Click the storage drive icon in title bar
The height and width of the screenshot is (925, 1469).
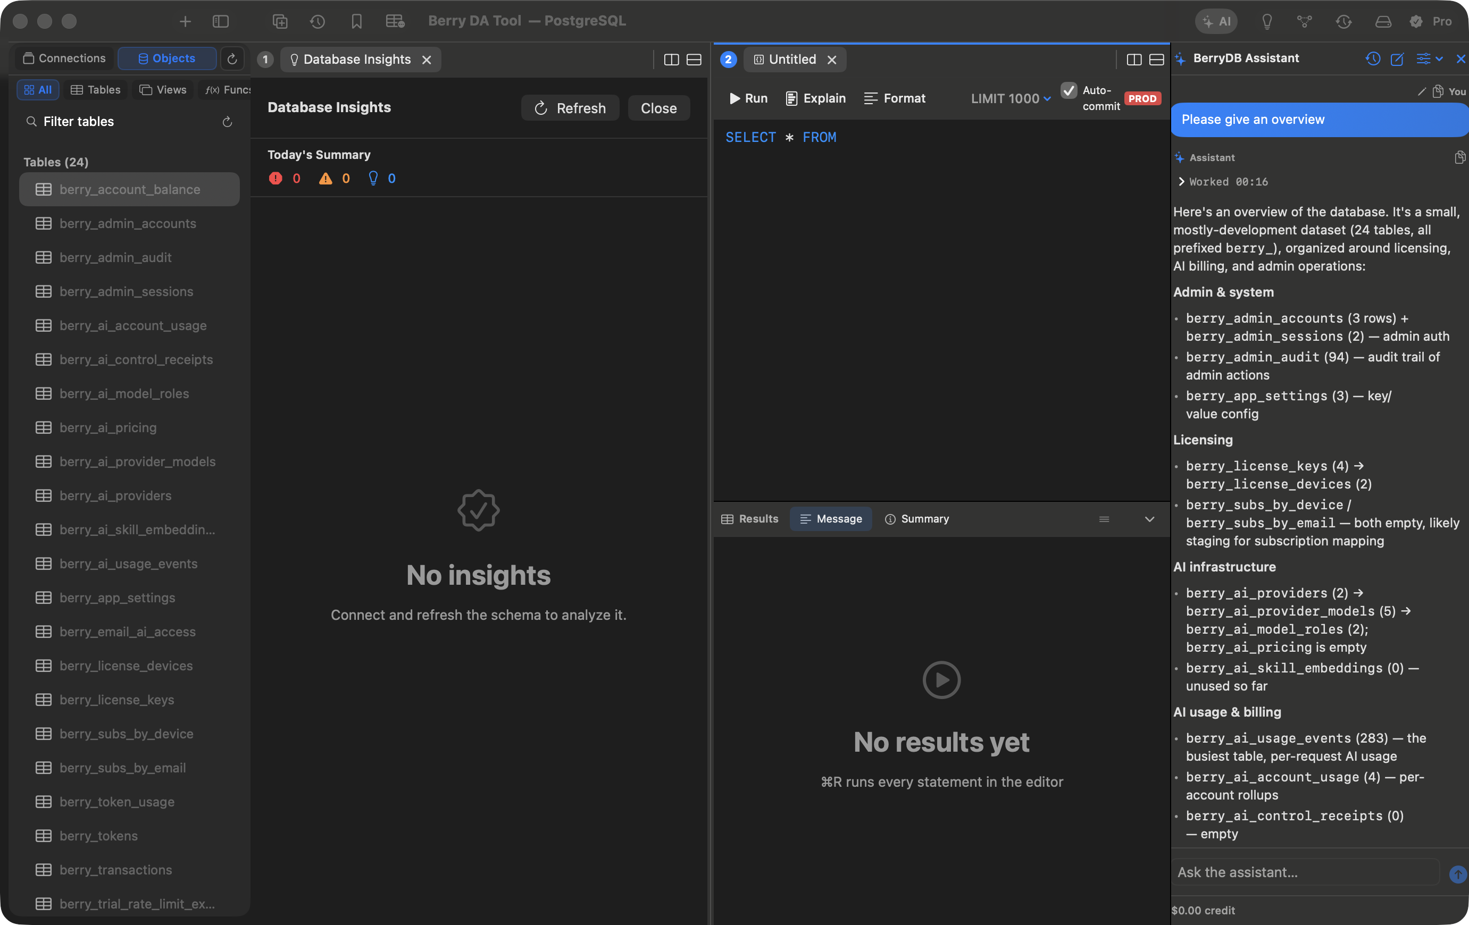pyautogui.click(x=1382, y=21)
